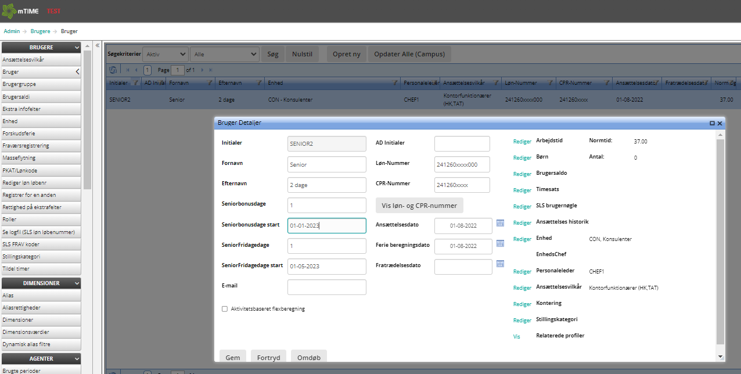Open the Aktiv status dropdown

166,54
